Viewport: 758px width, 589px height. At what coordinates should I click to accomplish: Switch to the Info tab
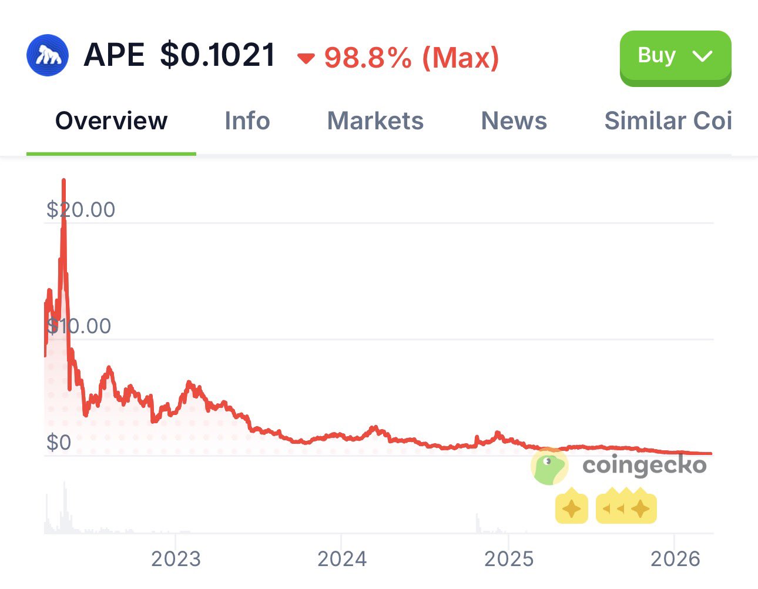point(247,121)
